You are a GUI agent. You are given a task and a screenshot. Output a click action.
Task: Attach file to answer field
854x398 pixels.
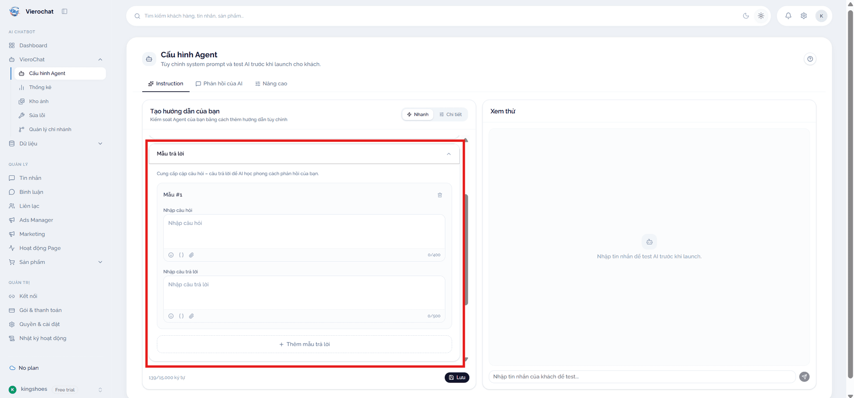click(191, 316)
